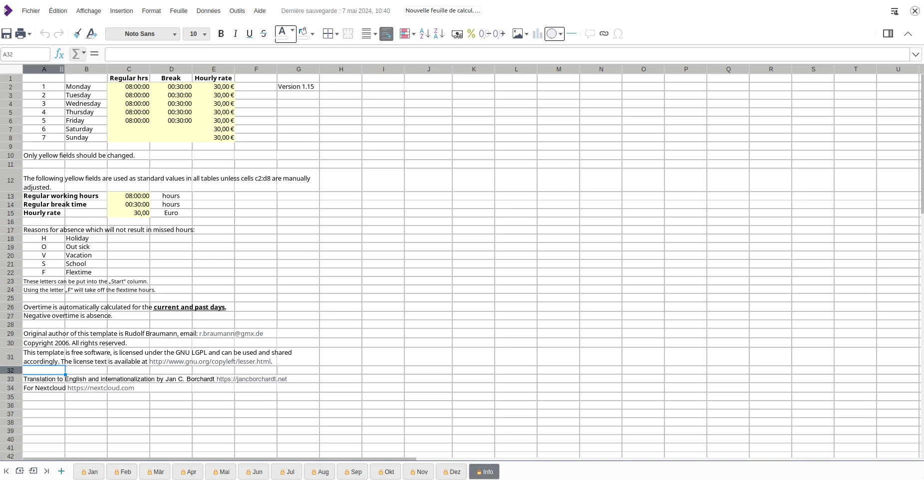
Task: Follow the gnu.org lesser.html license link
Action: 210,361
